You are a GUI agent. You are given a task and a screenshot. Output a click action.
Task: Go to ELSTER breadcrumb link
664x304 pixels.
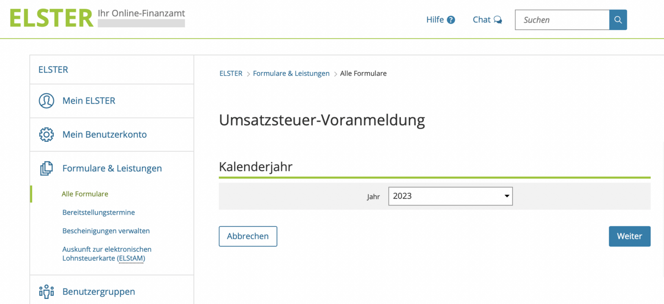pyautogui.click(x=231, y=73)
